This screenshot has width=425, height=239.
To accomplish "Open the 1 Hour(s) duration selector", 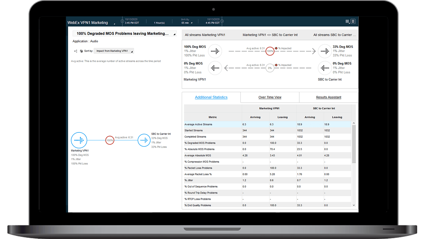I will click(x=159, y=23).
